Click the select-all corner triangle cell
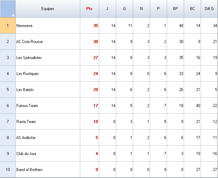 (x=8, y=9)
